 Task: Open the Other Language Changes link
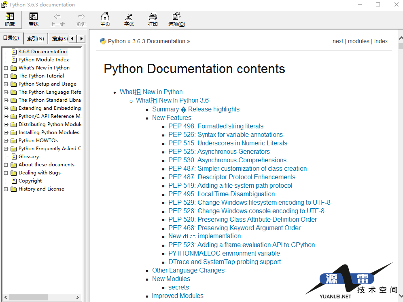tap(189, 270)
